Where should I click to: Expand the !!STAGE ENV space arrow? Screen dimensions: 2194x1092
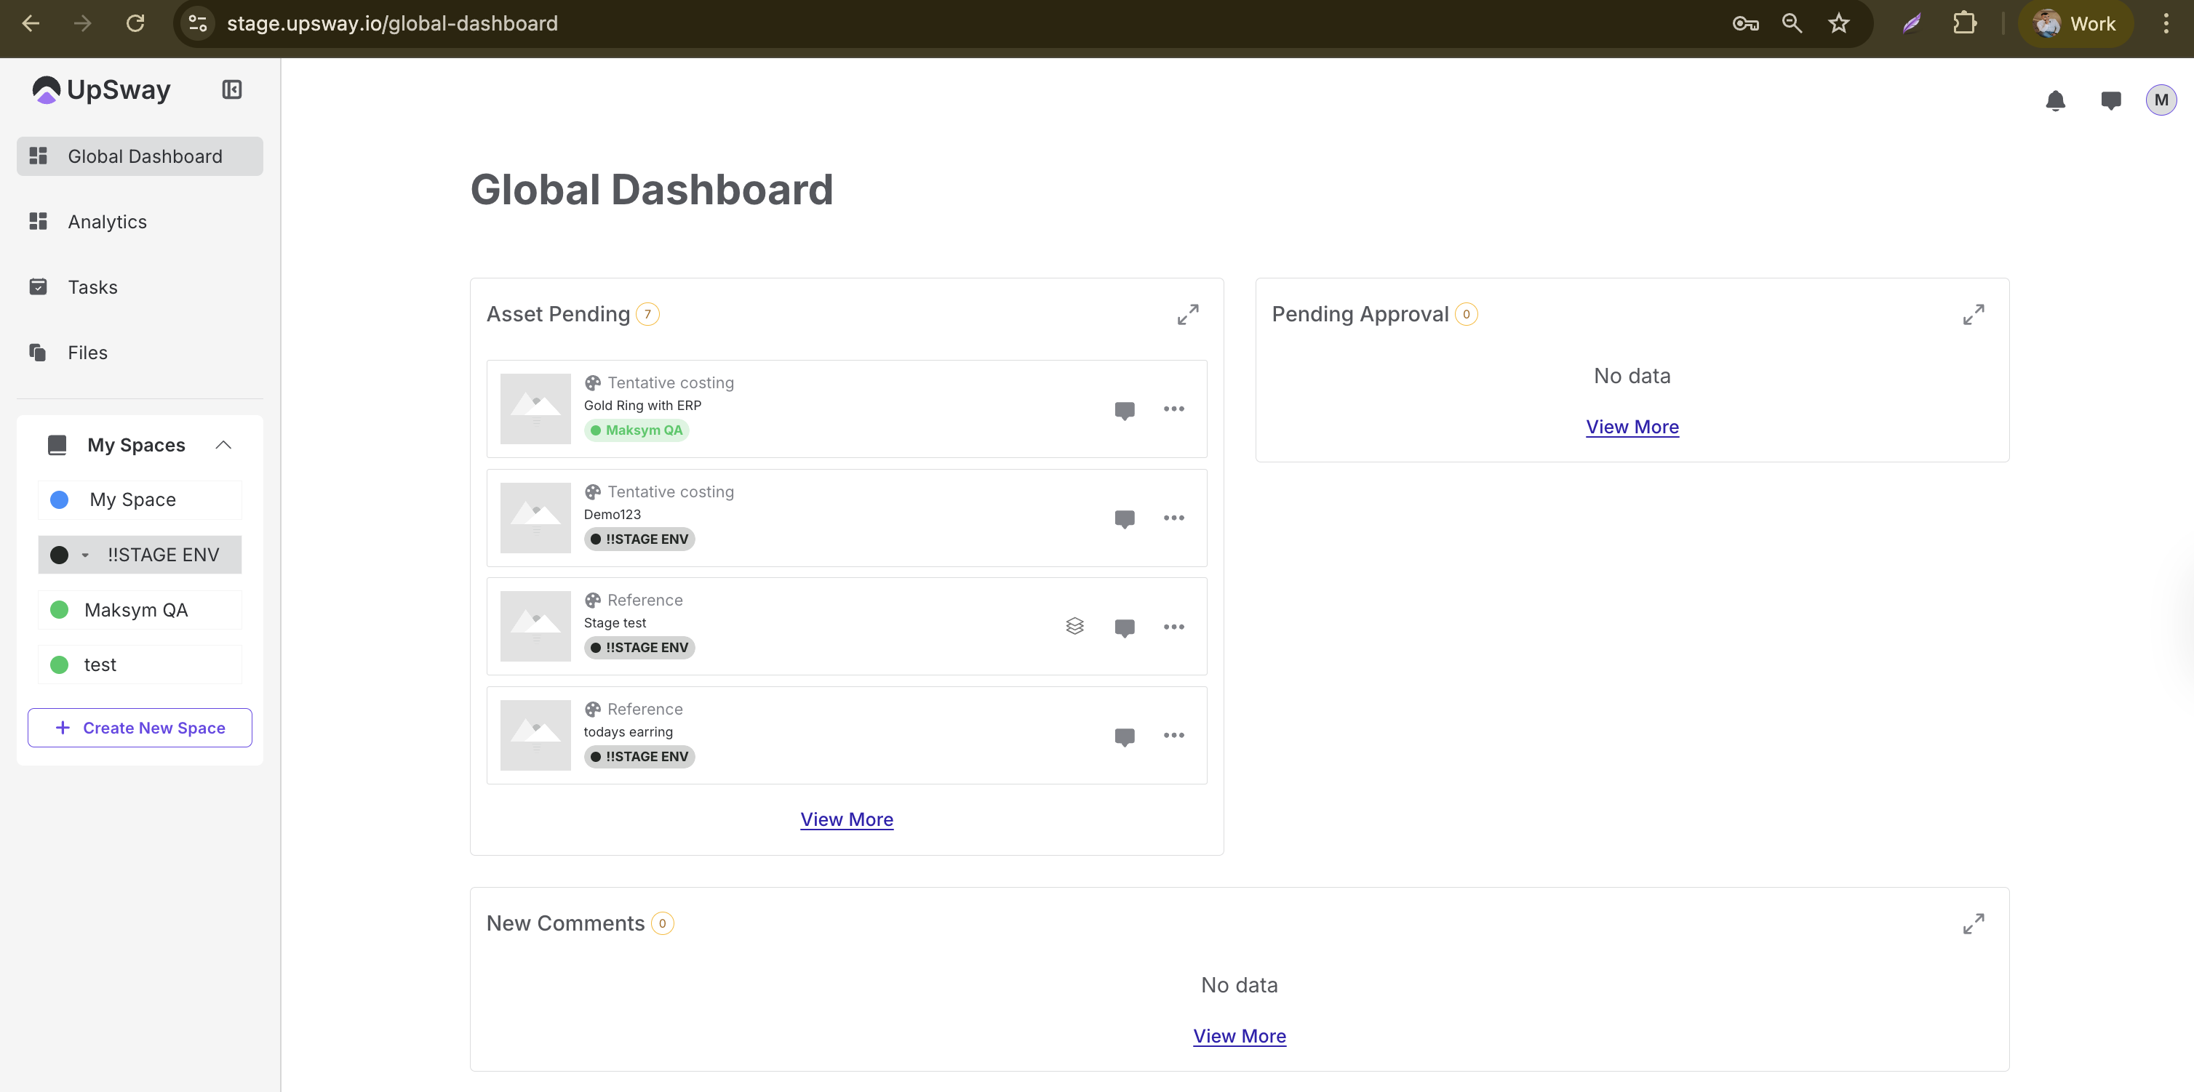pos(85,555)
